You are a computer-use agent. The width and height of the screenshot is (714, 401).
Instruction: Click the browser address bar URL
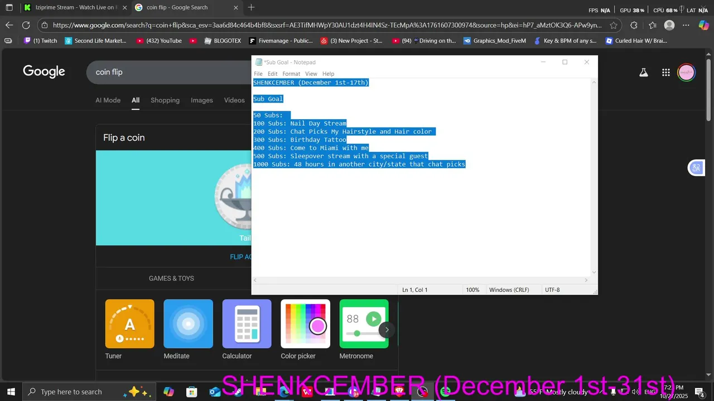pyautogui.click(x=327, y=25)
